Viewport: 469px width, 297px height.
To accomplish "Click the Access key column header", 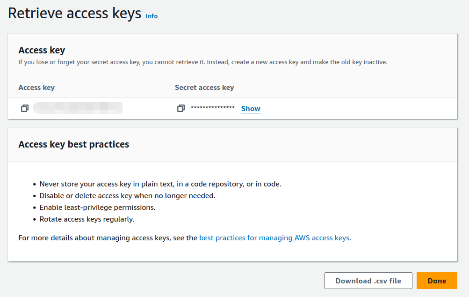I will [36, 88].
